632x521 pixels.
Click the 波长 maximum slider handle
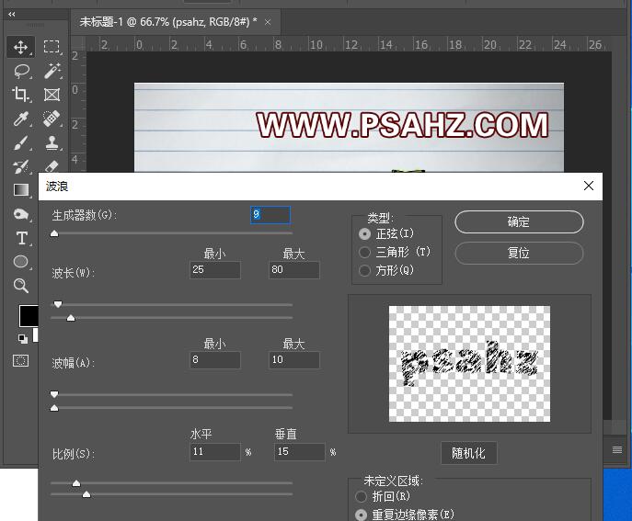pos(71,318)
